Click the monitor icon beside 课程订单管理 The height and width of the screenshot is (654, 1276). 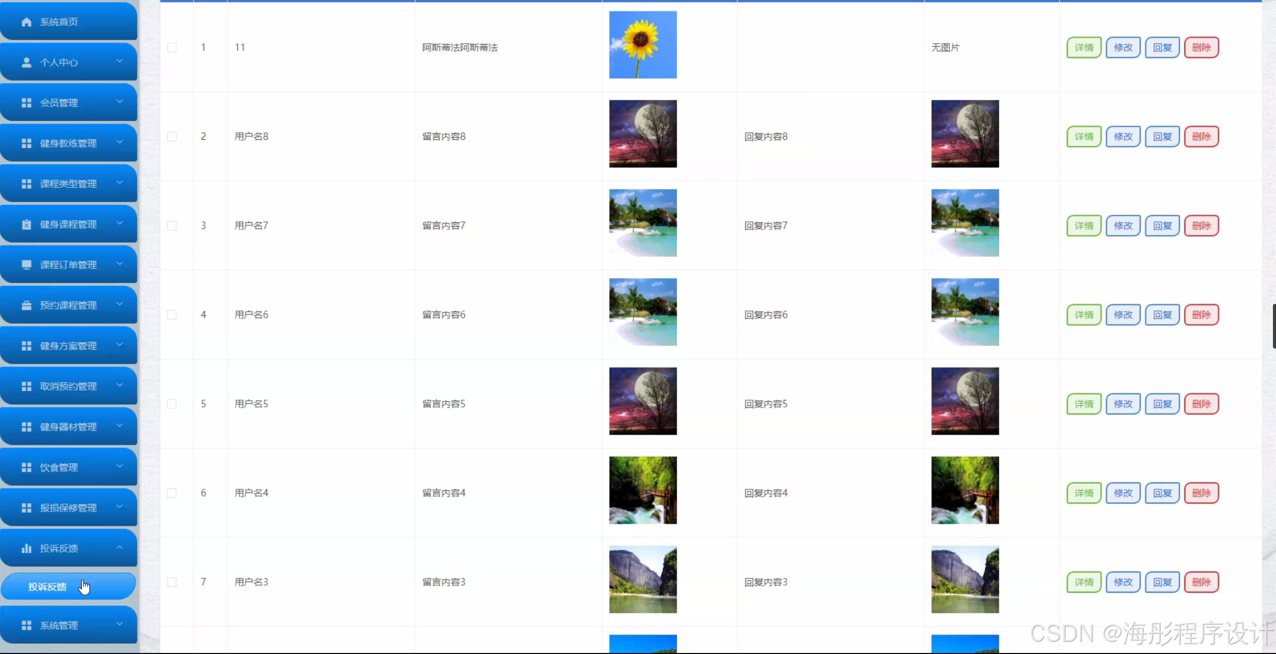[27, 265]
